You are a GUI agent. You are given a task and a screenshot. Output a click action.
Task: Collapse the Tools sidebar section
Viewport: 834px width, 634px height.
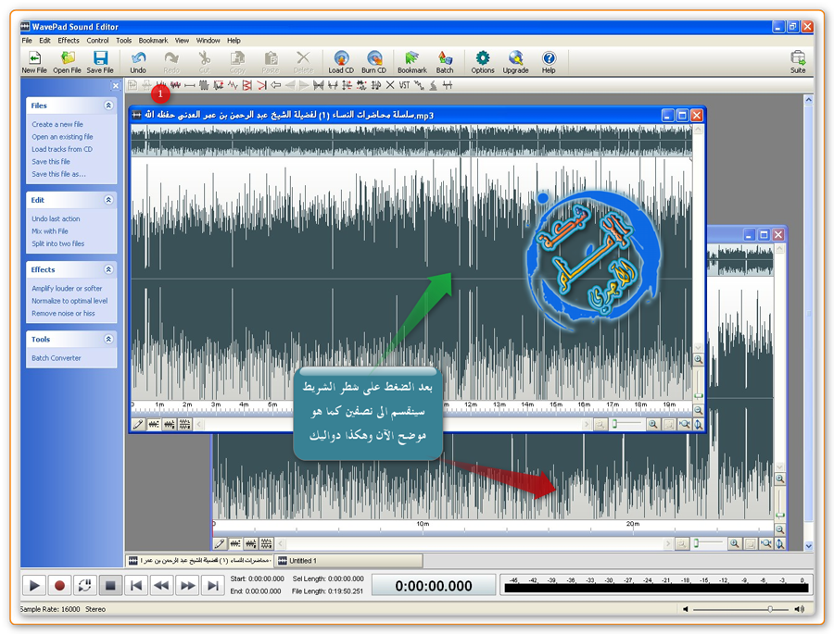tap(108, 339)
